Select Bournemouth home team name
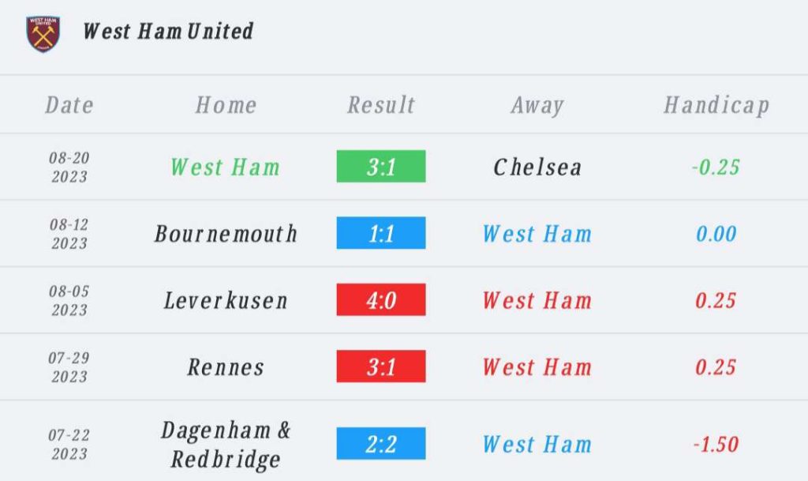808x481 pixels. 226,234
